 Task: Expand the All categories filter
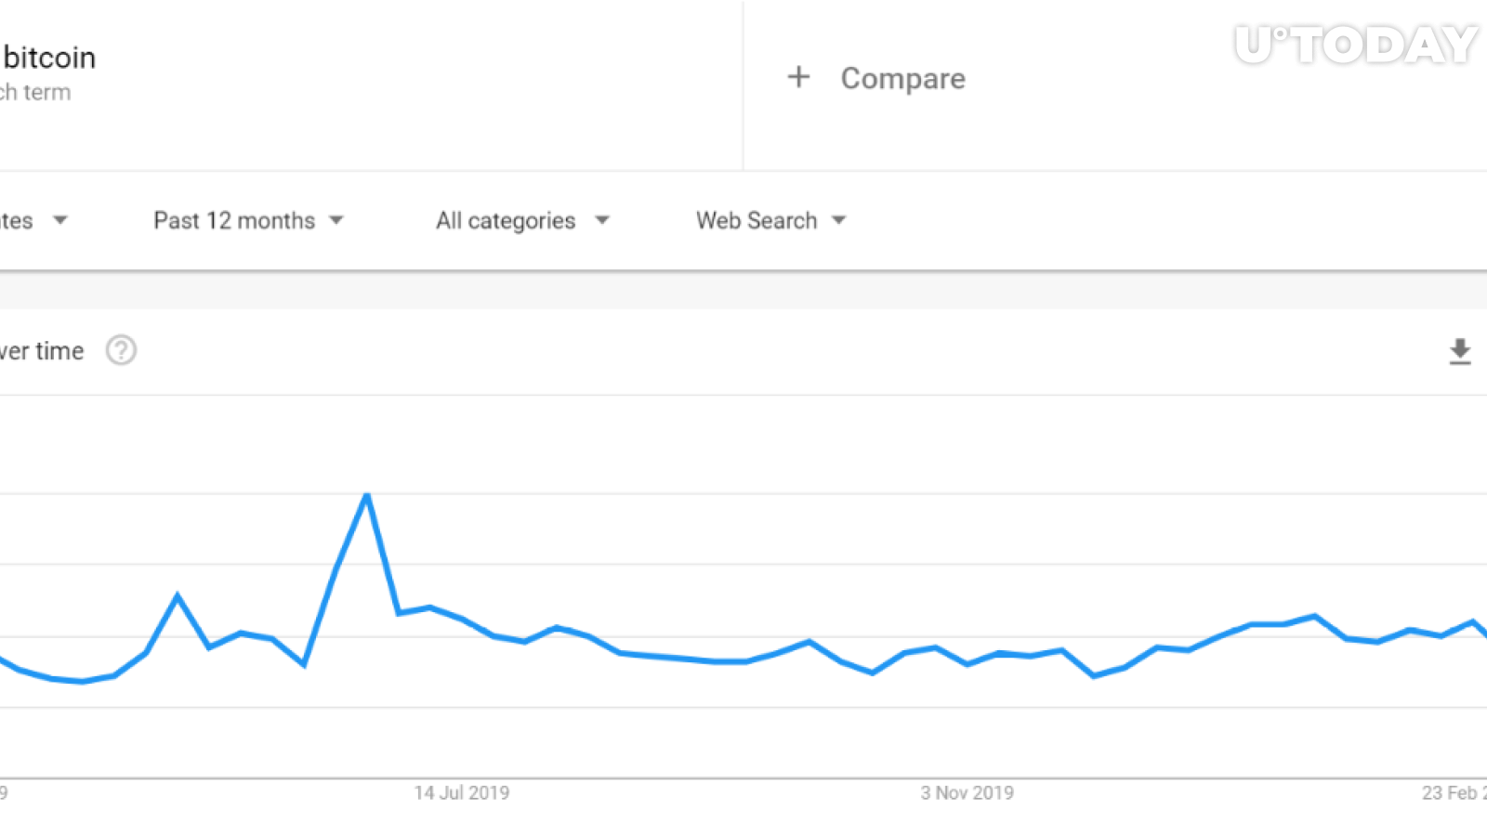click(x=506, y=221)
